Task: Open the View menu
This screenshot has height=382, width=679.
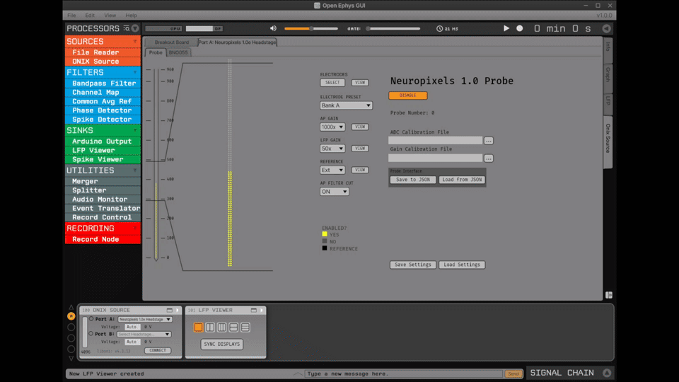Action: (x=110, y=15)
